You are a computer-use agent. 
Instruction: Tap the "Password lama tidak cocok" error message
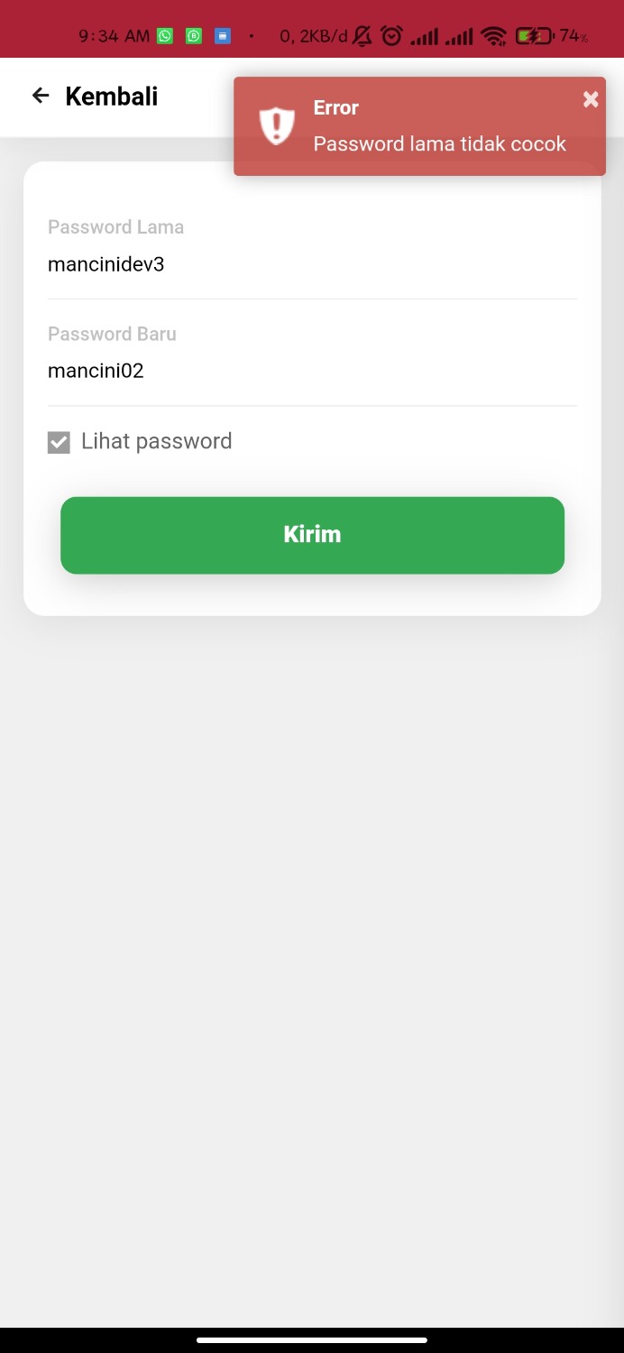tap(440, 144)
